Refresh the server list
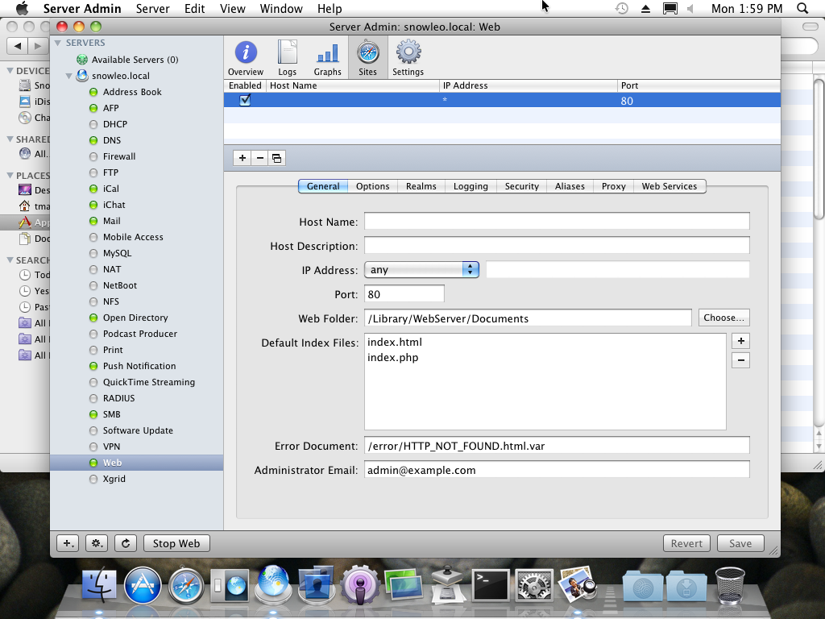 click(126, 543)
